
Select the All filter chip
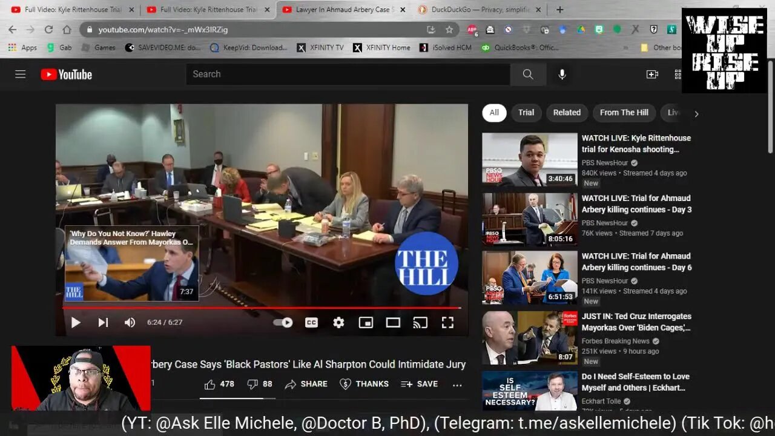point(494,113)
